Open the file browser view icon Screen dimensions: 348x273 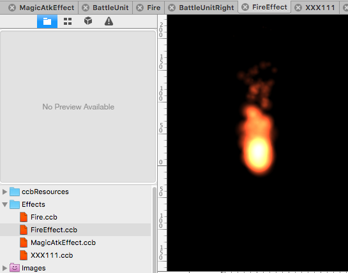[47, 22]
